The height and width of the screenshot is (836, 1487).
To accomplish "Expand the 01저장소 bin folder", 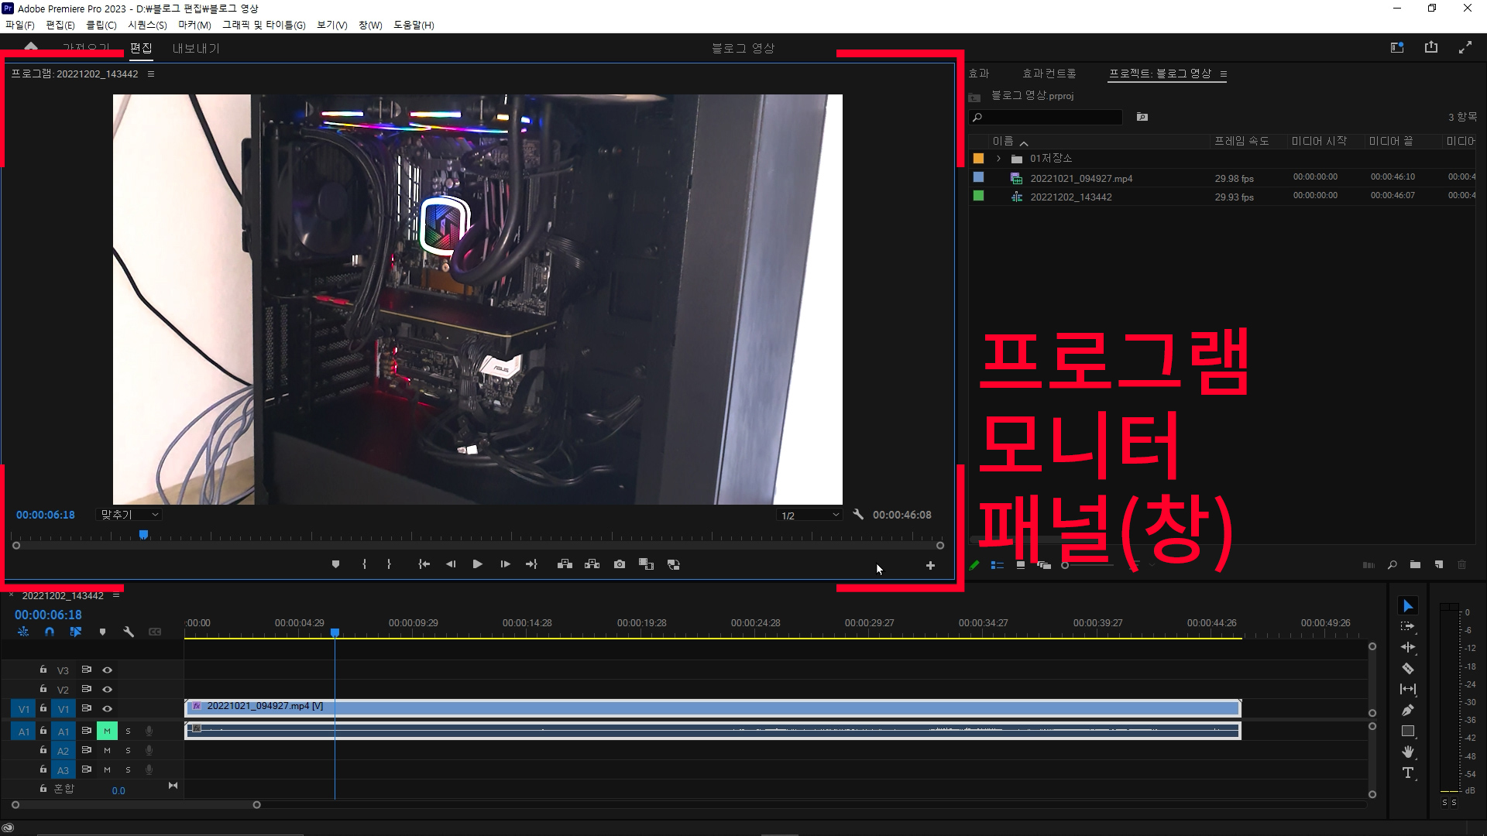I will pyautogui.click(x=998, y=159).
